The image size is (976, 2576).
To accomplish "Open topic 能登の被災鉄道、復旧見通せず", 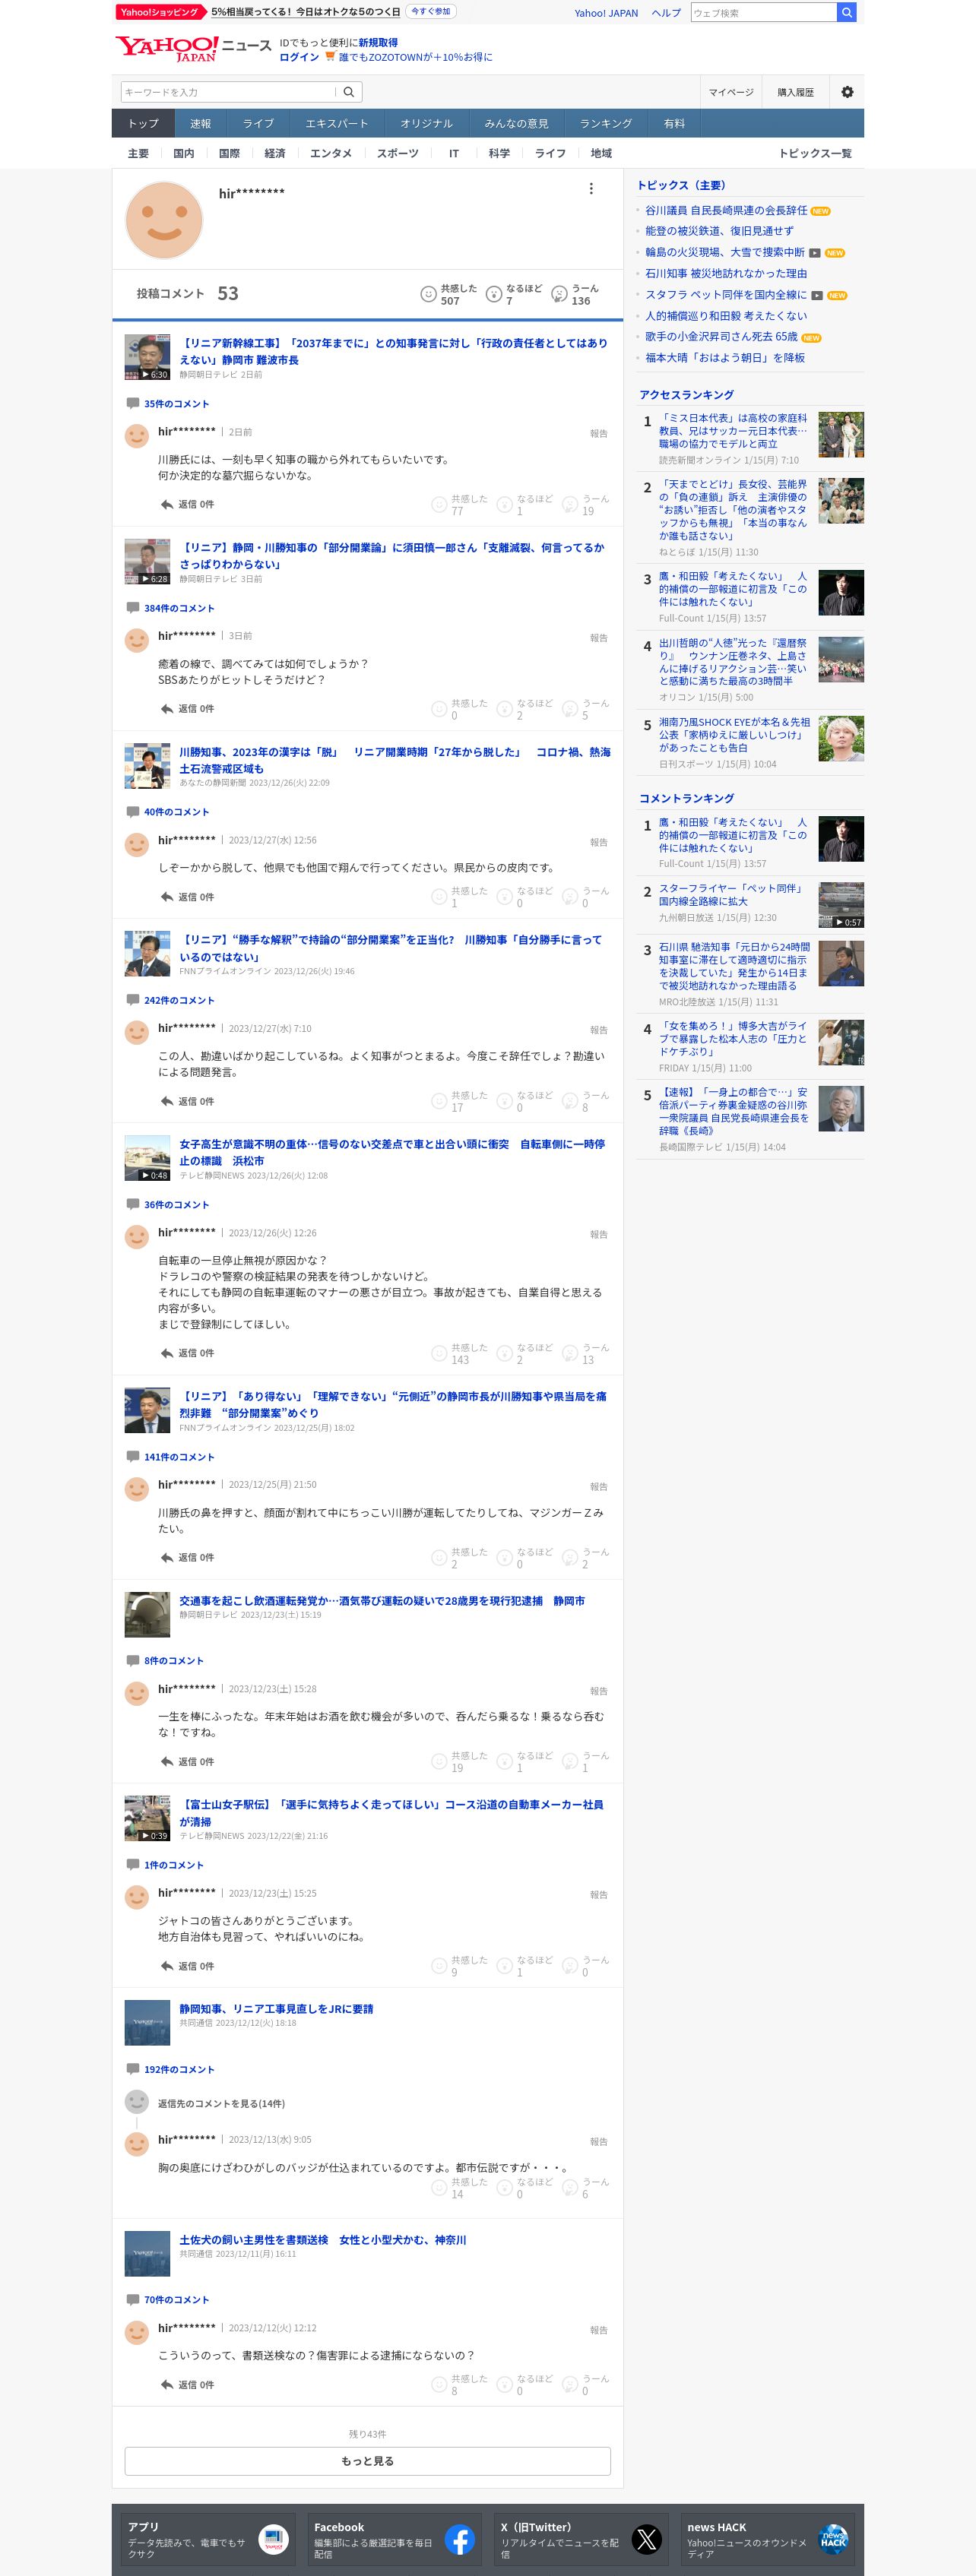I will pyautogui.click(x=720, y=231).
